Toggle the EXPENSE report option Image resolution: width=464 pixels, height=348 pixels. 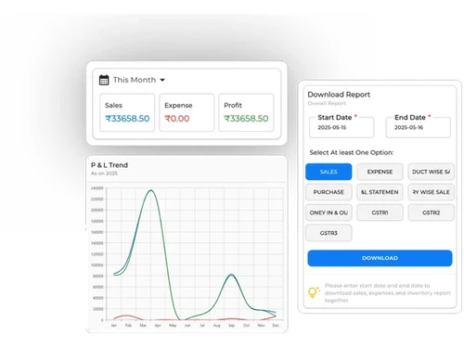click(380, 172)
